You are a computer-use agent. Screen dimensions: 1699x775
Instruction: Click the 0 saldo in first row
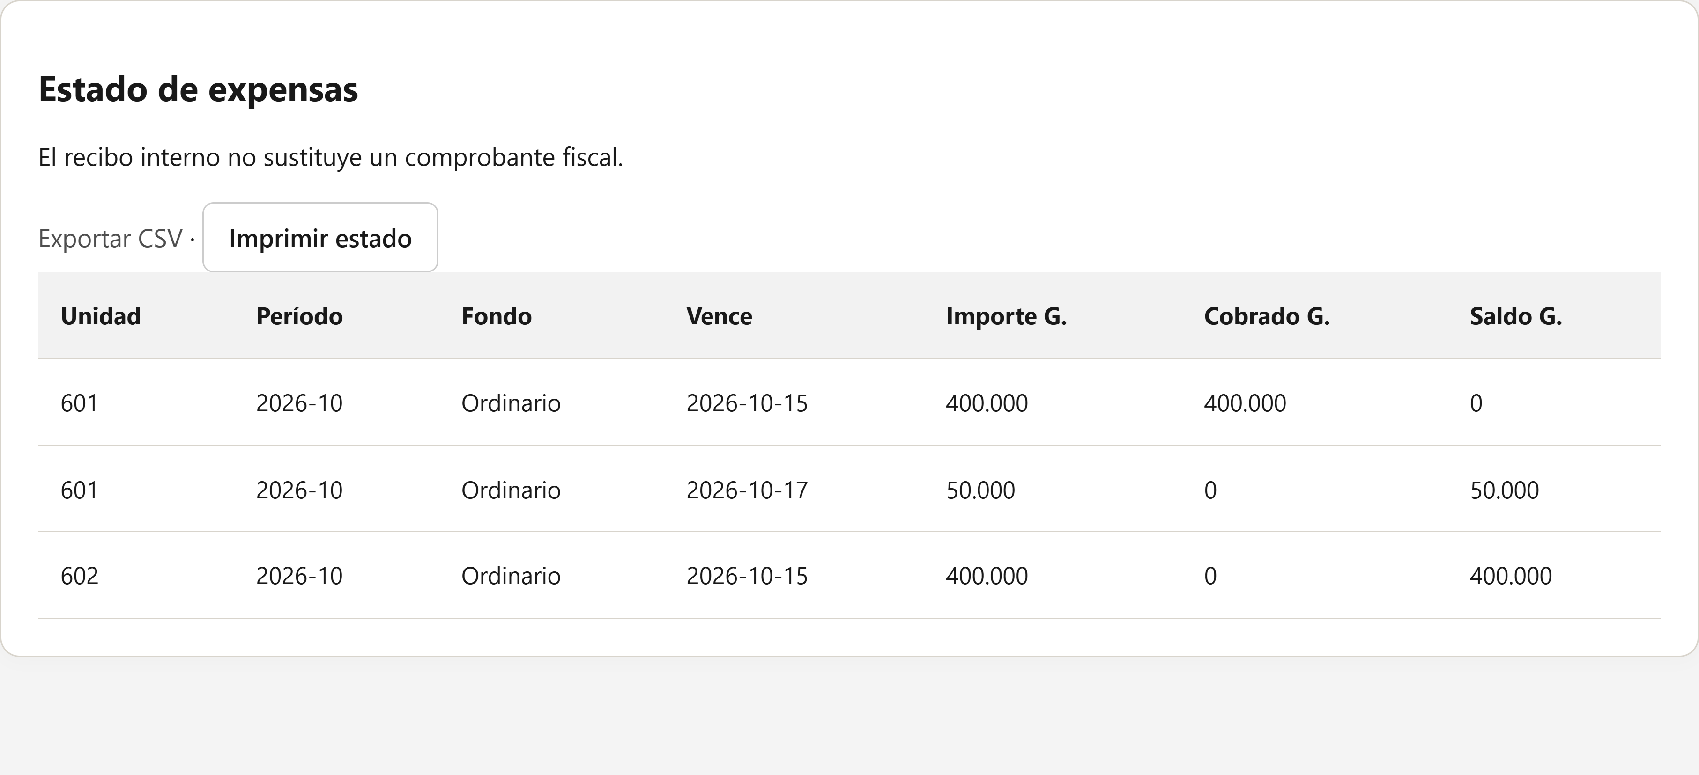click(x=1476, y=402)
